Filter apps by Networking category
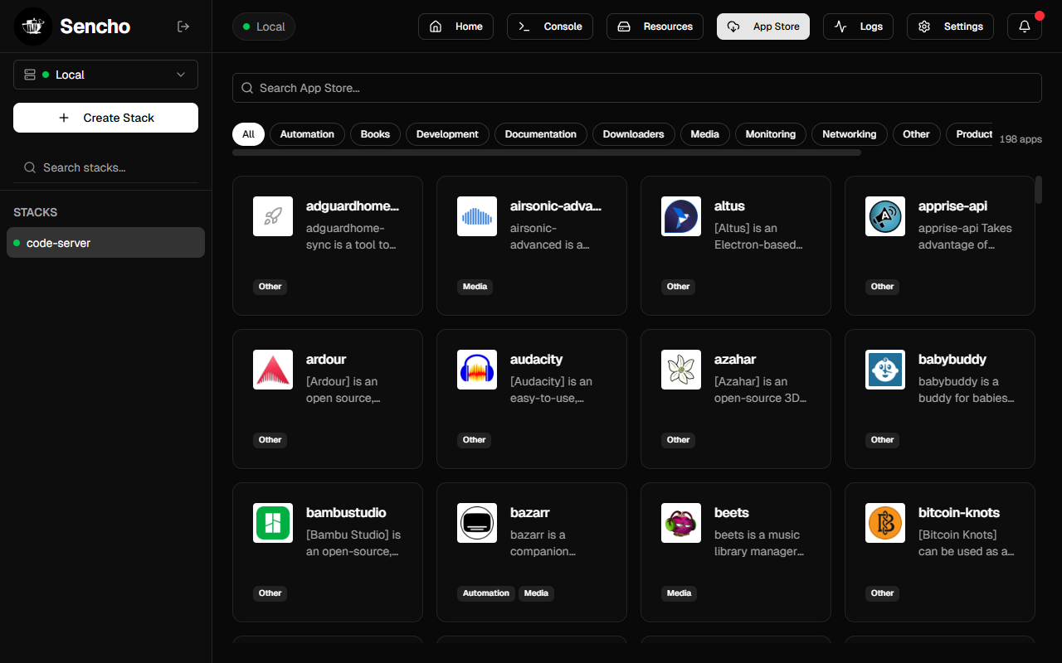The image size is (1062, 663). tap(849, 134)
